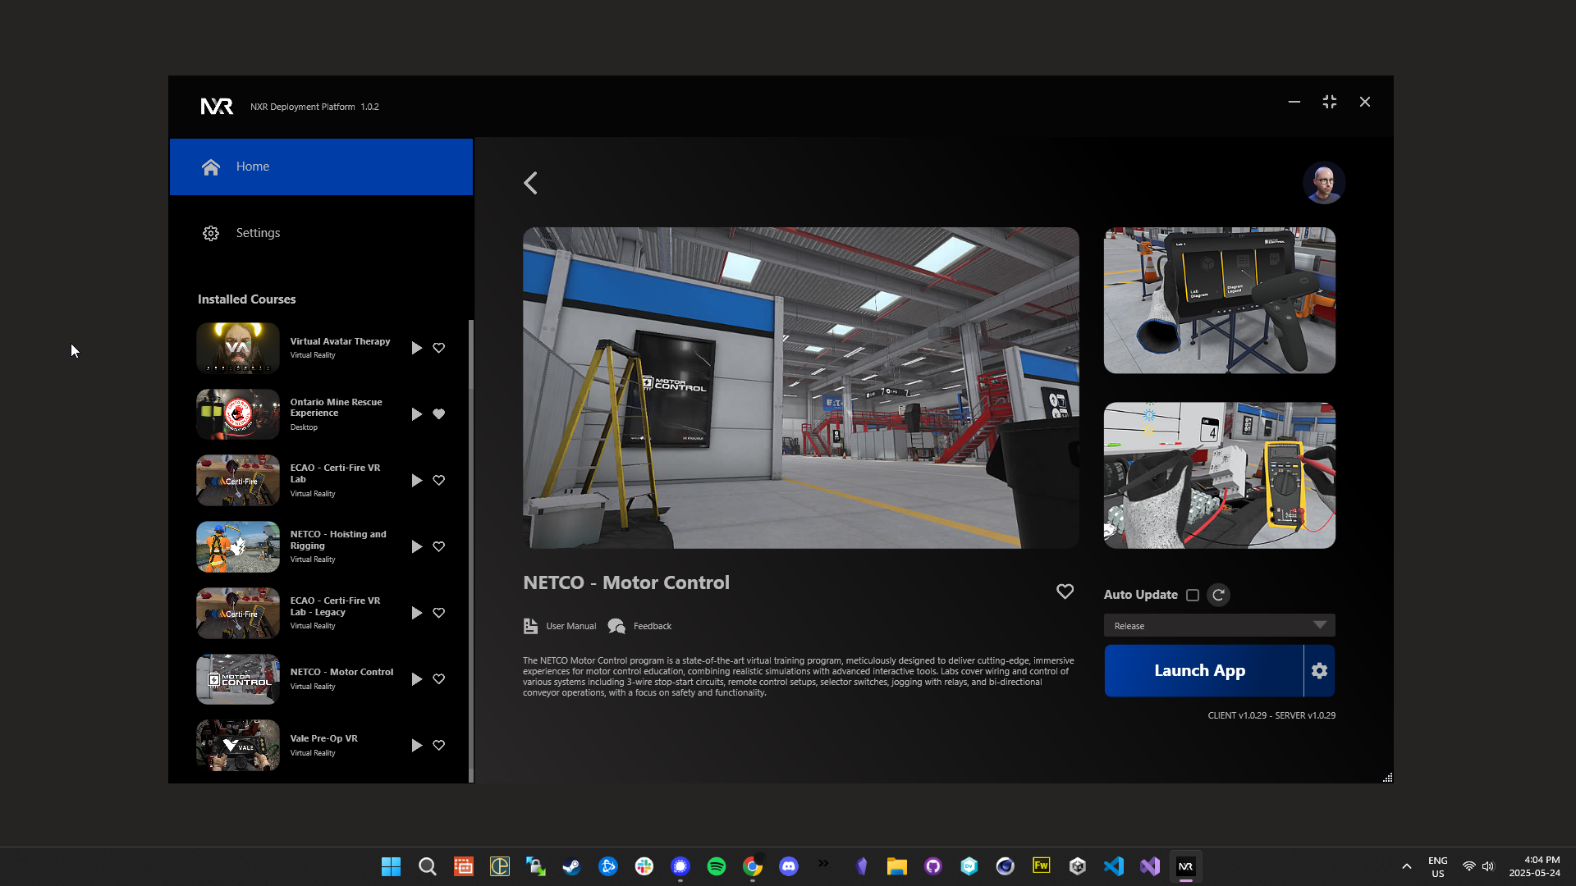Open the Release channel dropdown
Viewport: 1576px width, 886px height.
pos(1219,625)
